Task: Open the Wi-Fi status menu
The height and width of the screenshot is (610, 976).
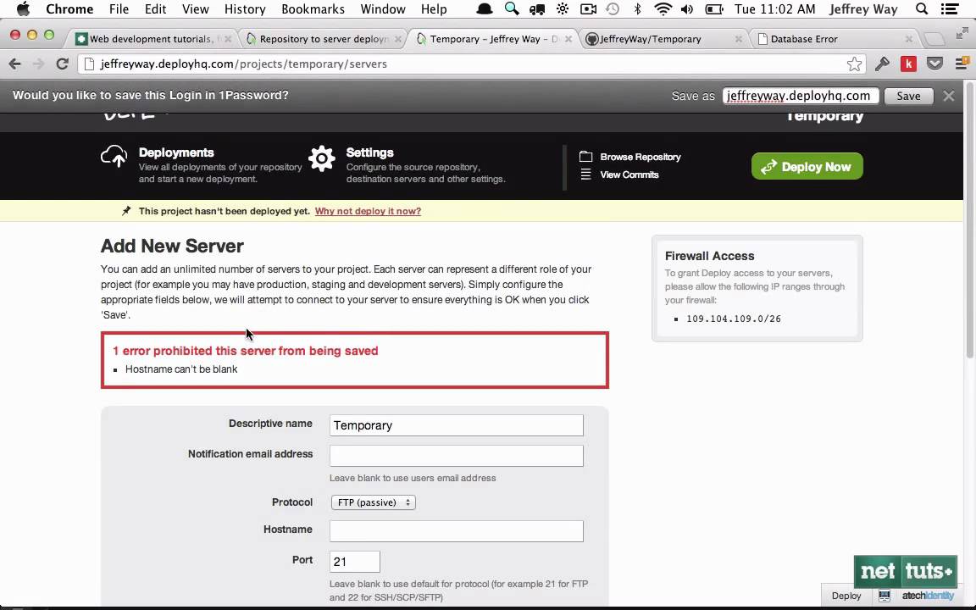Action: [663, 9]
